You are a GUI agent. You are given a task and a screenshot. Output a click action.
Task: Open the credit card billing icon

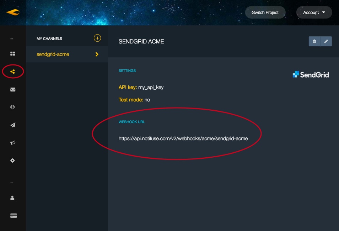pyautogui.click(x=14, y=216)
